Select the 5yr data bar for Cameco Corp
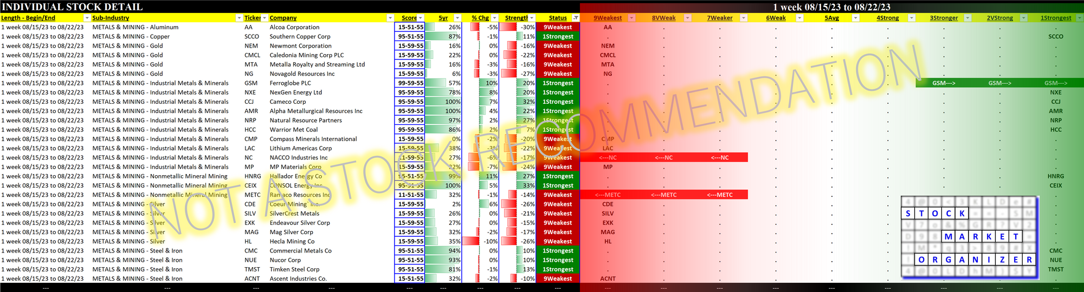Image resolution: width=1084 pixels, height=292 pixels. pyautogui.click(x=443, y=102)
